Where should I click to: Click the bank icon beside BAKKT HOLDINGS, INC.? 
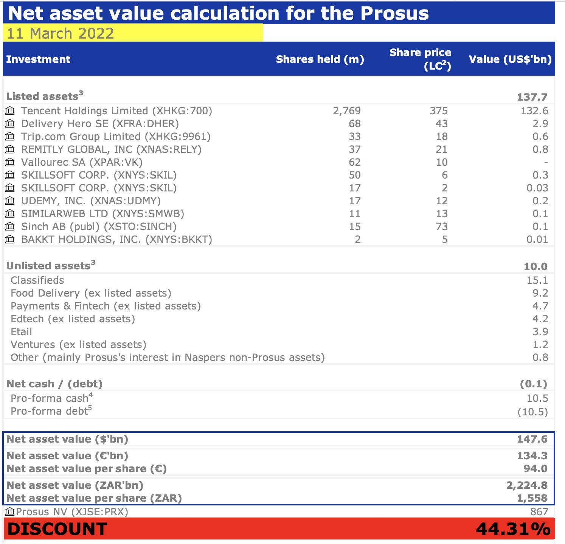pos(10,239)
